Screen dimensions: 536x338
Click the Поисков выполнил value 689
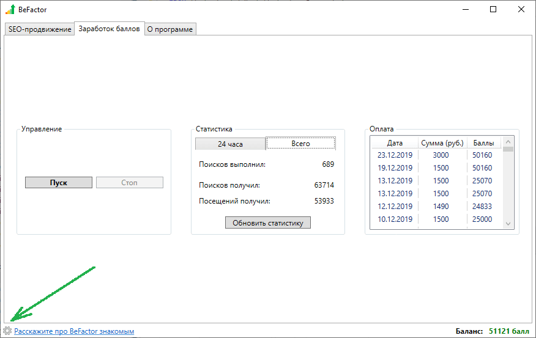(328, 164)
